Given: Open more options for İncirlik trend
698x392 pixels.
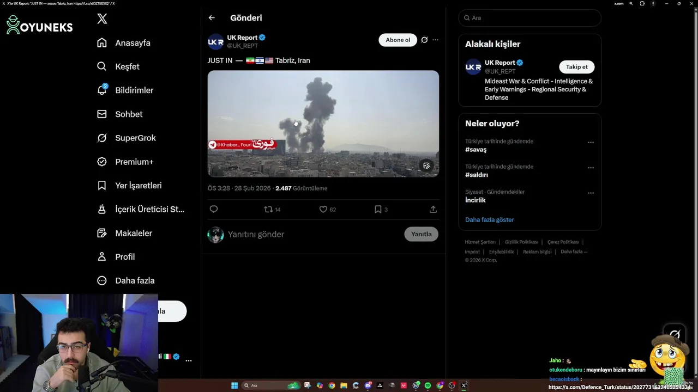Looking at the screenshot, I should pyautogui.click(x=591, y=193).
